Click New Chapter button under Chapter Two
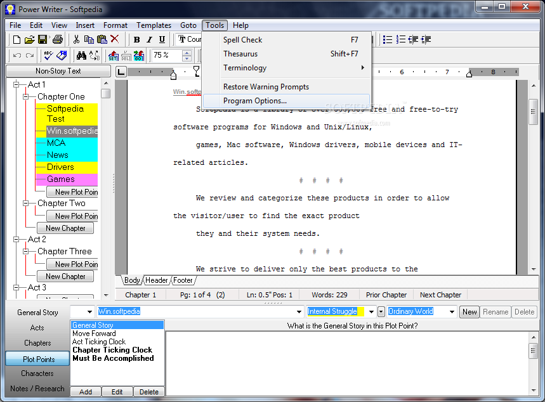 [x=65, y=228]
